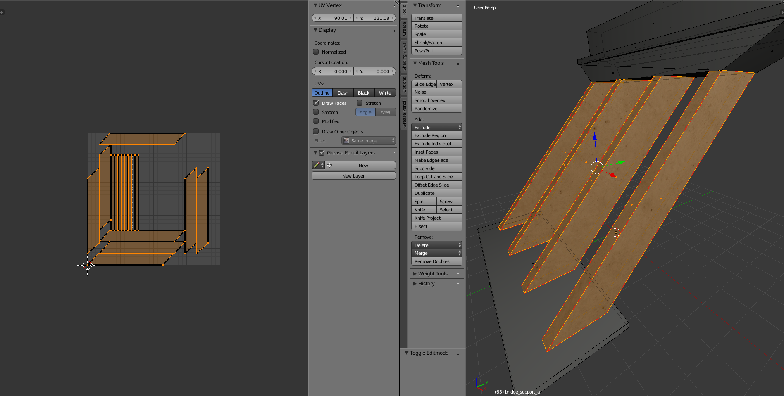784x396 pixels.
Task: Open the Grease Pencil tab
Action: tap(404, 113)
